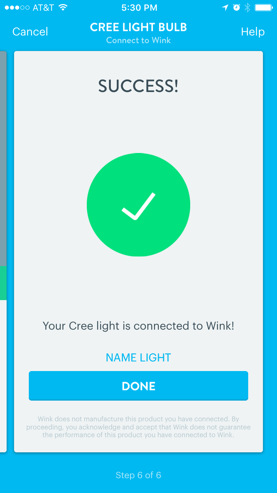Tap the cellular signal dots
The height and width of the screenshot is (493, 277).
[17, 8]
